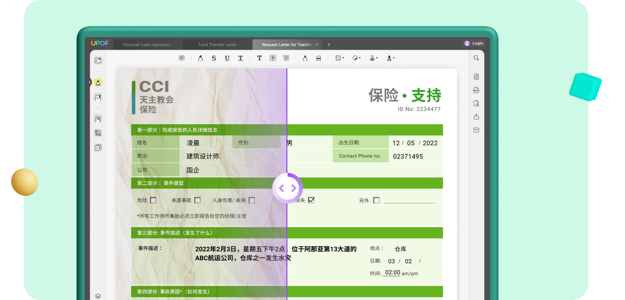
Task: Click the CCI logo text
Action: tap(154, 87)
